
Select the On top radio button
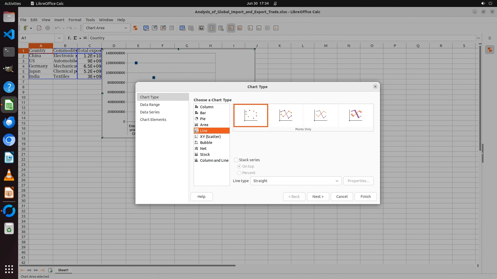click(239, 166)
